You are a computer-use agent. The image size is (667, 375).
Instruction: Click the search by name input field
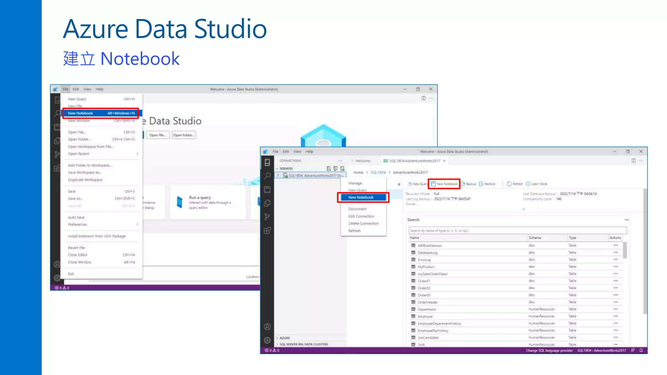pos(518,230)
